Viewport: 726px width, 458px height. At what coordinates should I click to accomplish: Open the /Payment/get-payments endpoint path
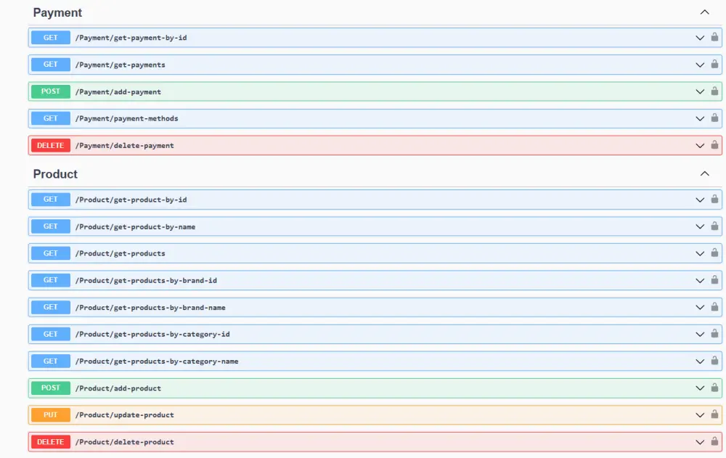click(x=121, y=65)
